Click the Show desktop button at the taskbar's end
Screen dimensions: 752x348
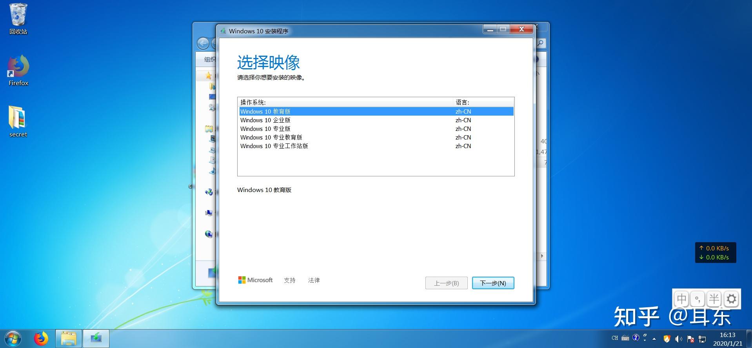pyautogui.click(x=749, y=339)
